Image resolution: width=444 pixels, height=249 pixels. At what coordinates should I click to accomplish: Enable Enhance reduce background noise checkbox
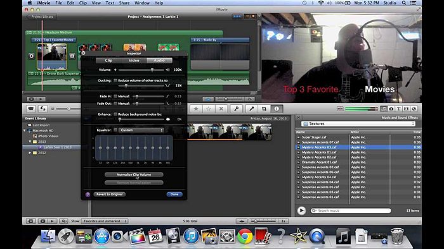tap(115, 114)
